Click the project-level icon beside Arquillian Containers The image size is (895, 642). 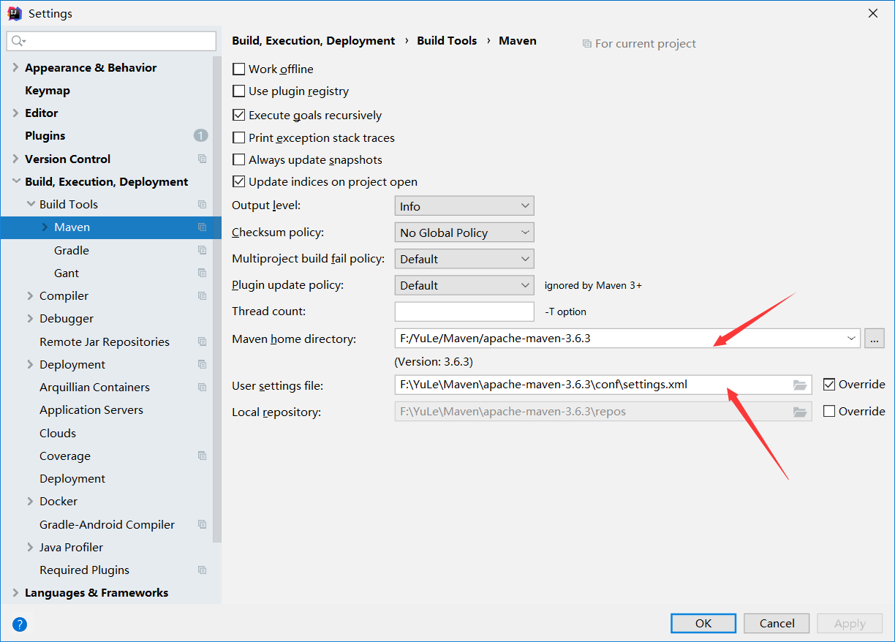(202, 387)
